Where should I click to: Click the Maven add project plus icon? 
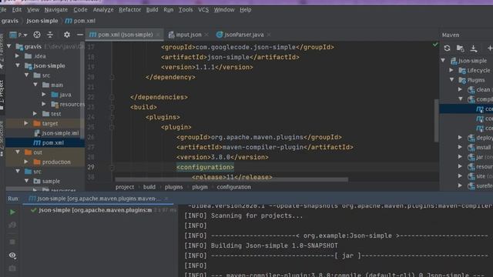point(489,48)
